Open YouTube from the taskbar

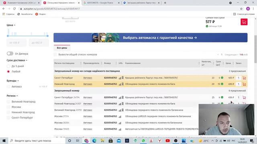(167, 140)
